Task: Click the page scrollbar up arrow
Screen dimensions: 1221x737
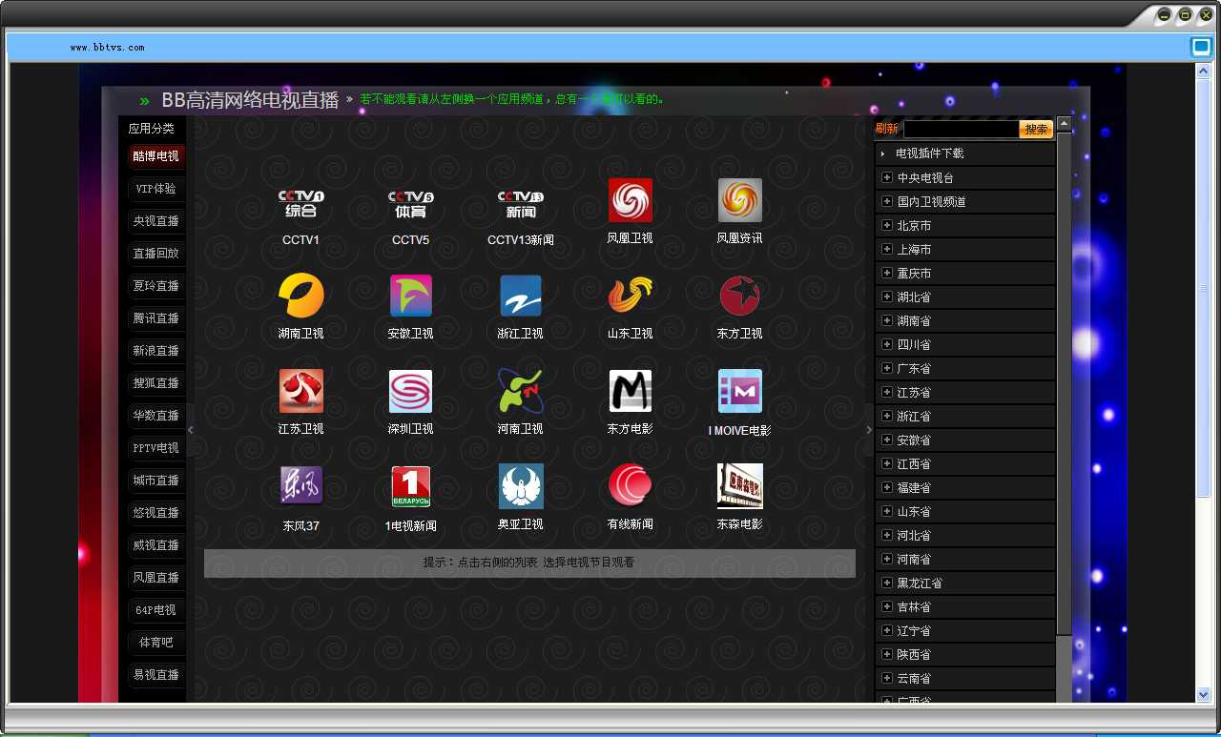Action: [x=1204, y=71]
